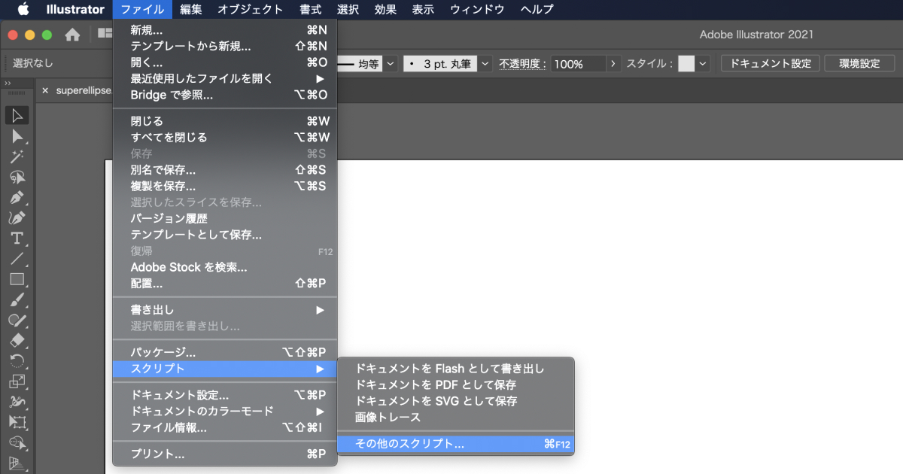Expand 最近使用したファイルを開く submenu
The image size is (903, 474).
[225, 78]
